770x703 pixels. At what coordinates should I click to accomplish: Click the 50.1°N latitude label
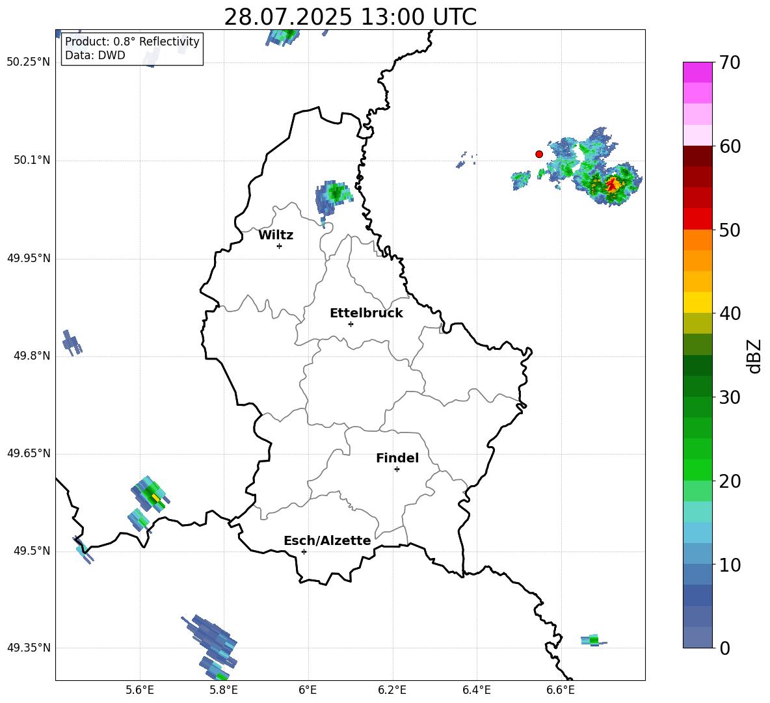(x=32, y=161)
